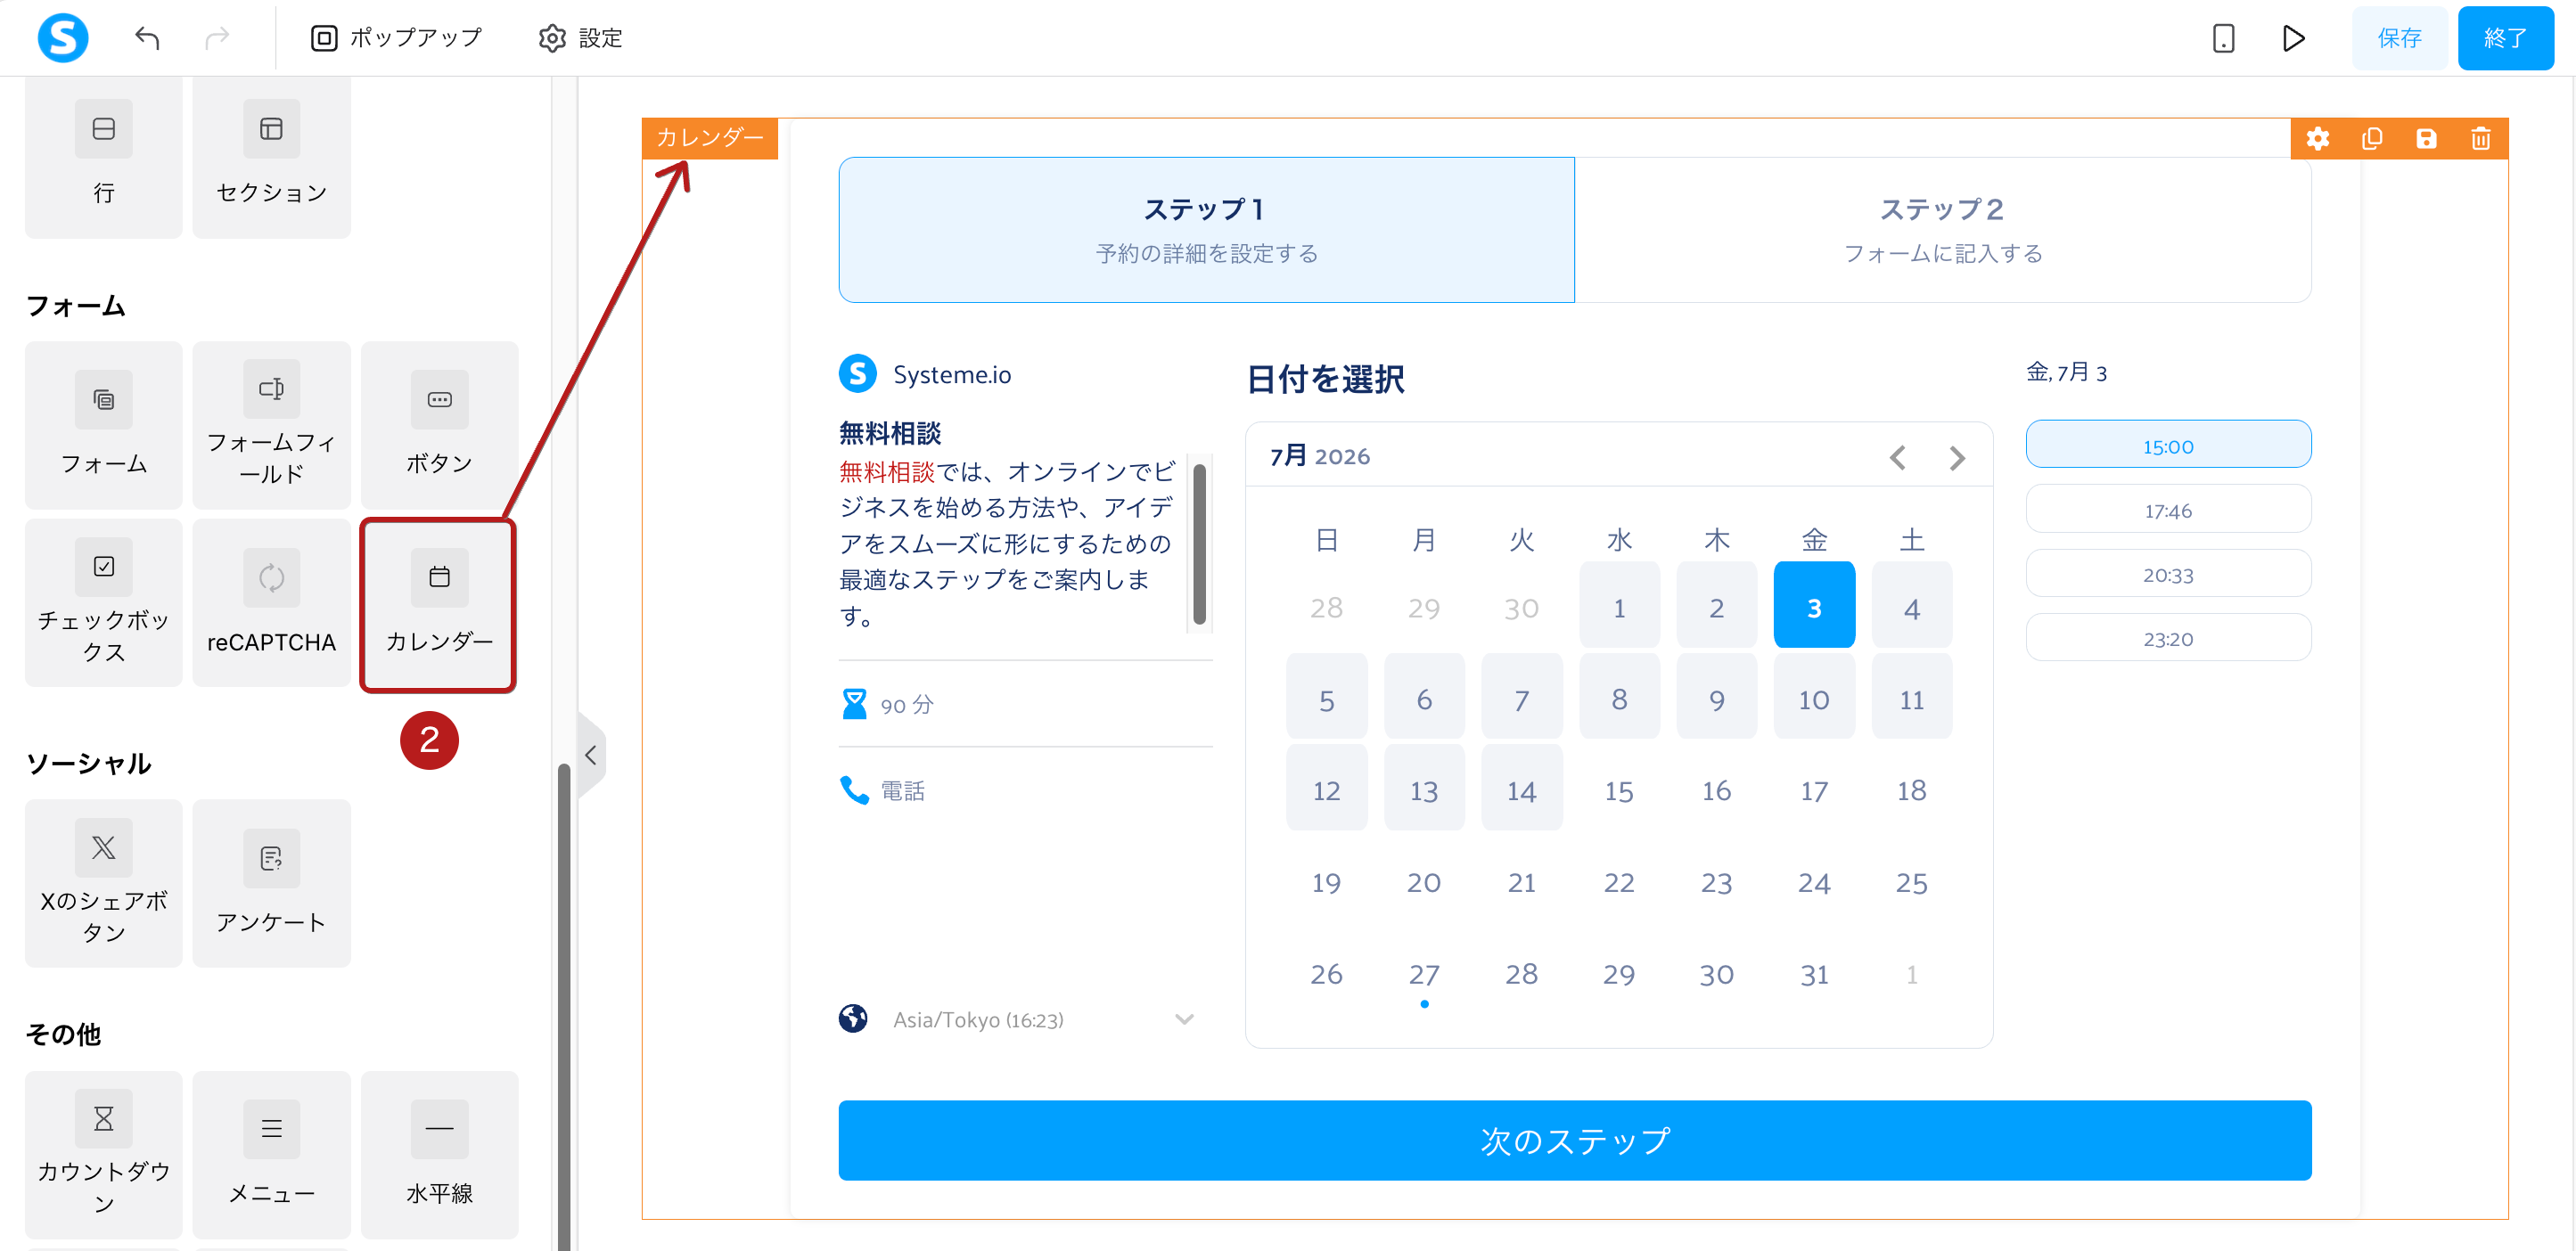Switch to ステップ２ tab

[1942, 230]
